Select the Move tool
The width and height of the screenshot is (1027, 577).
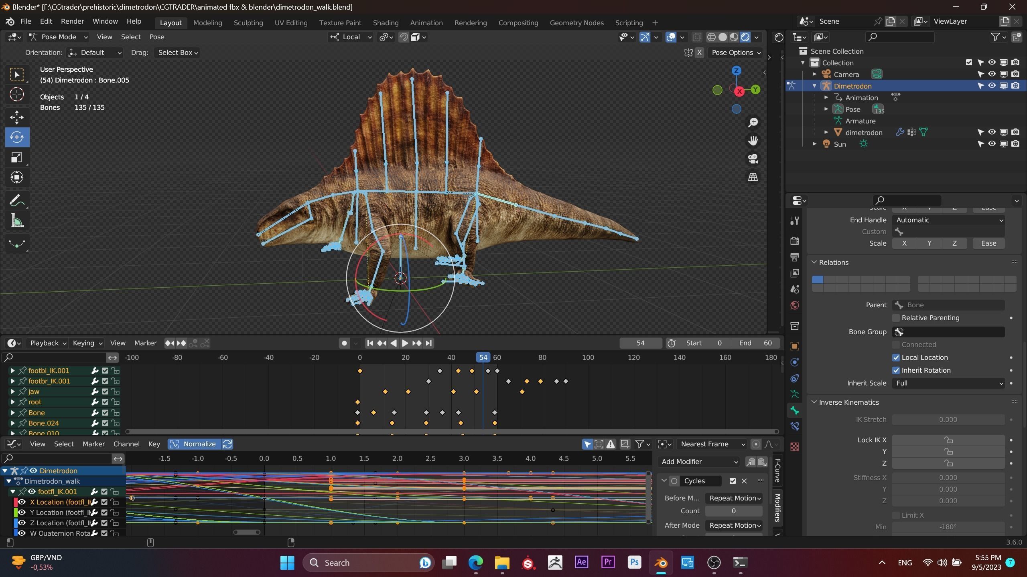[17, 117]
